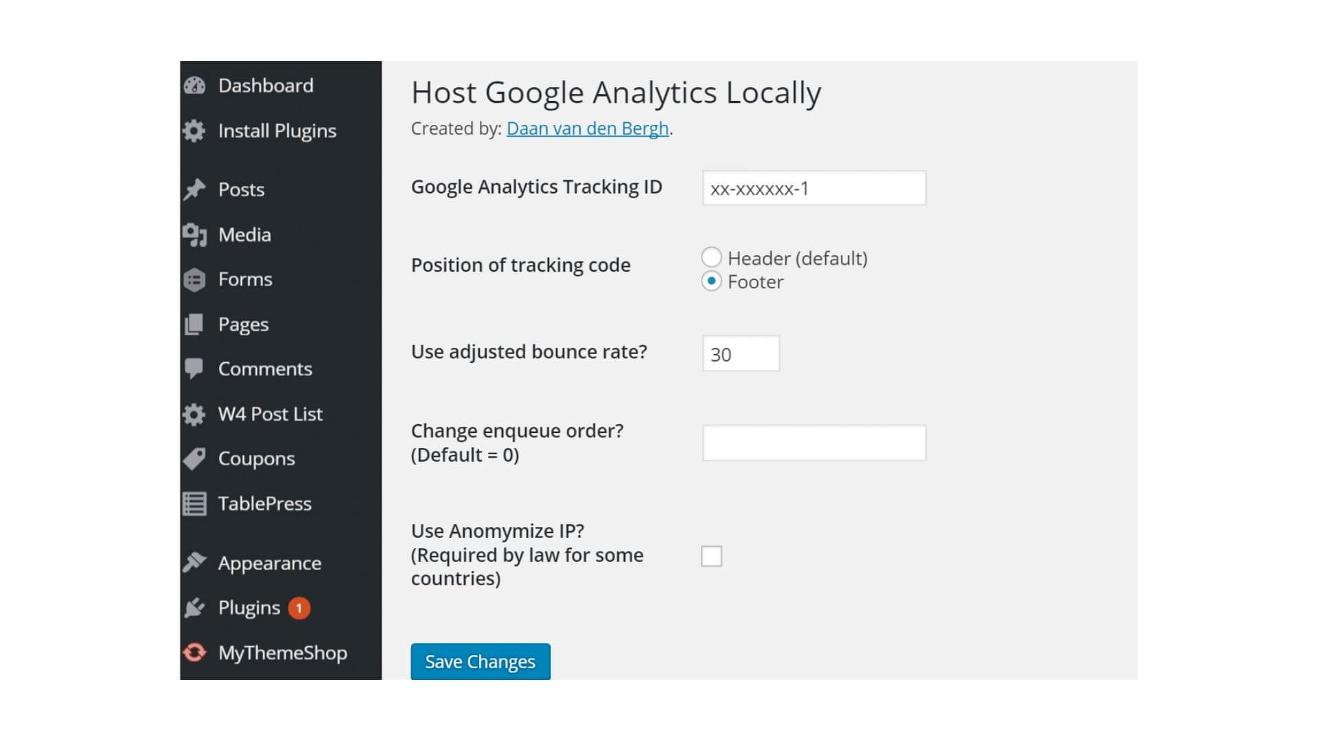Click the 'Google Analytics Tracking ID' label
The image size is (1318, 741).
(537, 187)
